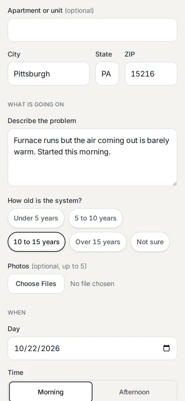The image size is (185, 401).
Task: Click the Photos field label
Action: [18, 266]
